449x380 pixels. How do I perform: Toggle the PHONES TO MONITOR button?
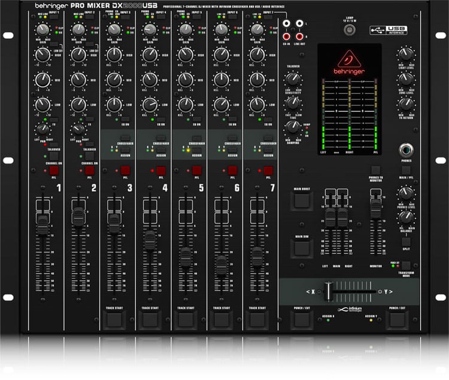[376, 170]
